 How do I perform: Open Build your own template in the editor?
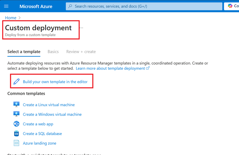[55, 82]
